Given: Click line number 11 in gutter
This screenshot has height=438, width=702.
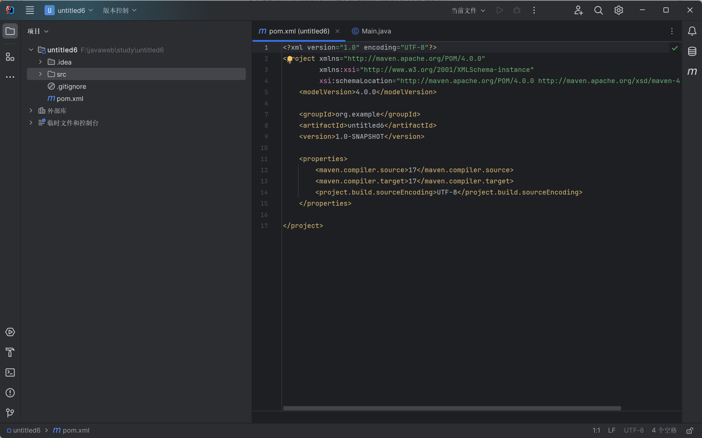Looking at the screenshot, I should pyautogui.click(x=264, y=159).
